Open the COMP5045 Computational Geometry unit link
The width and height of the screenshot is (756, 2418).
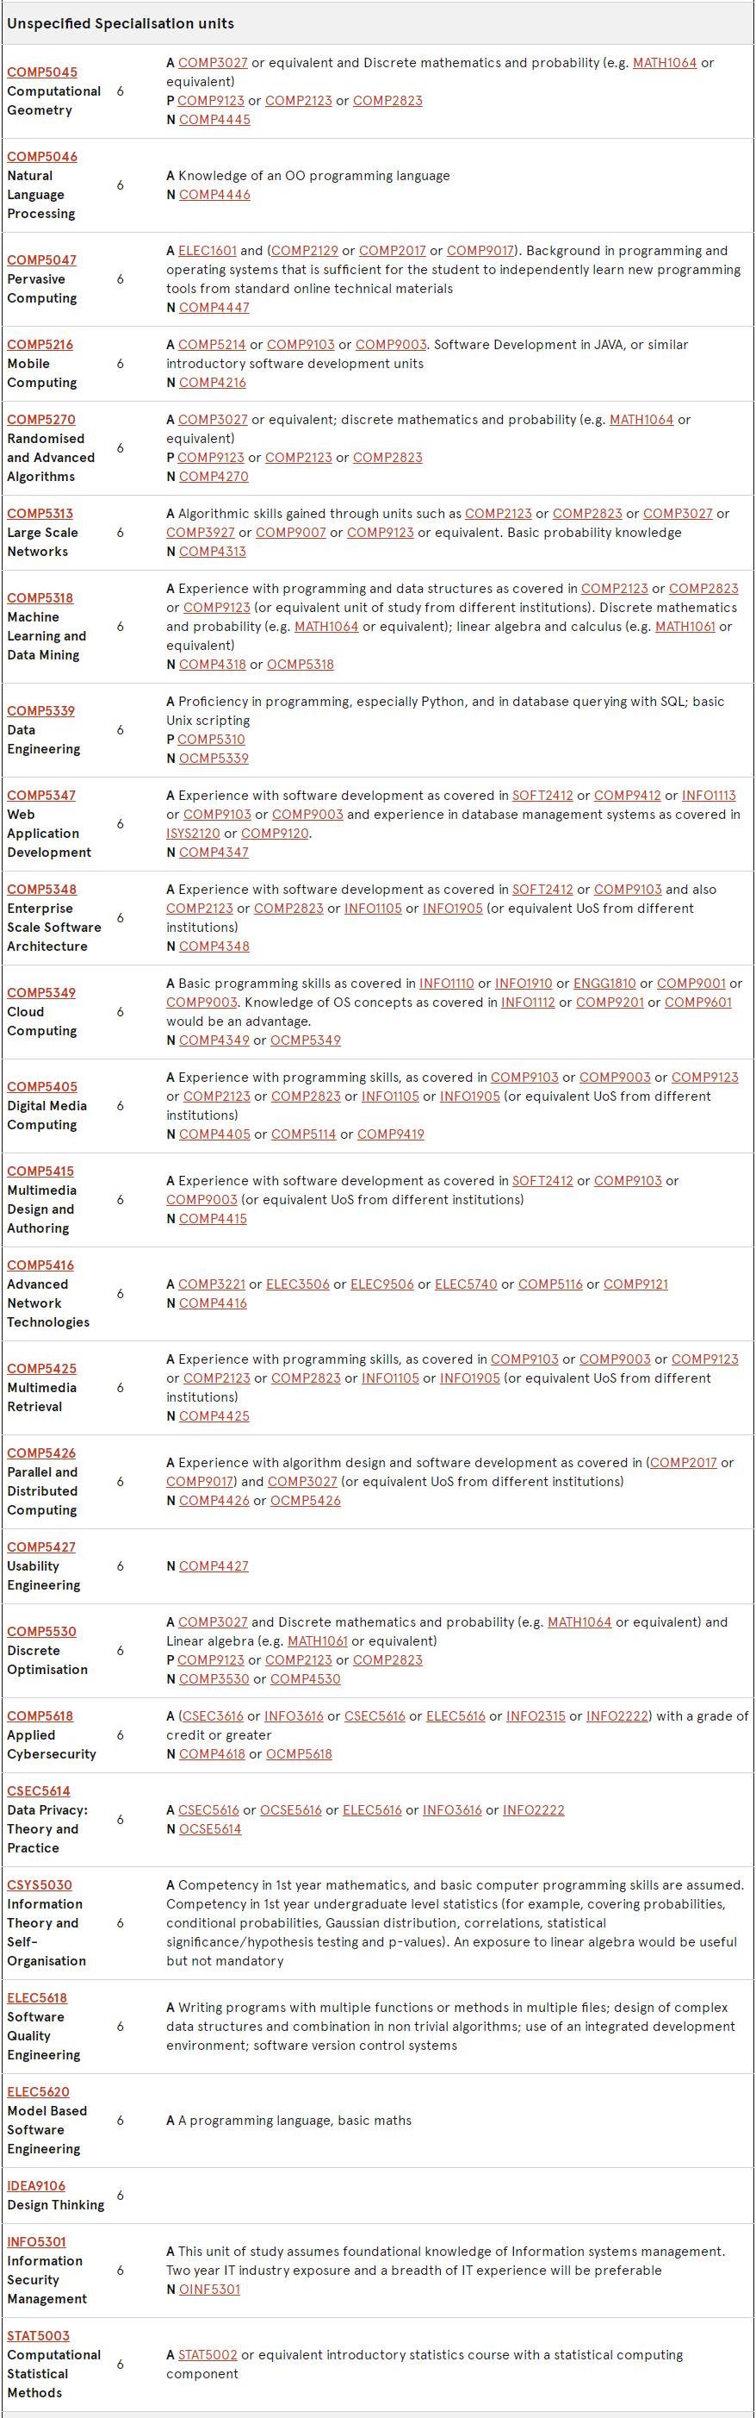click(x=42, y=72)
